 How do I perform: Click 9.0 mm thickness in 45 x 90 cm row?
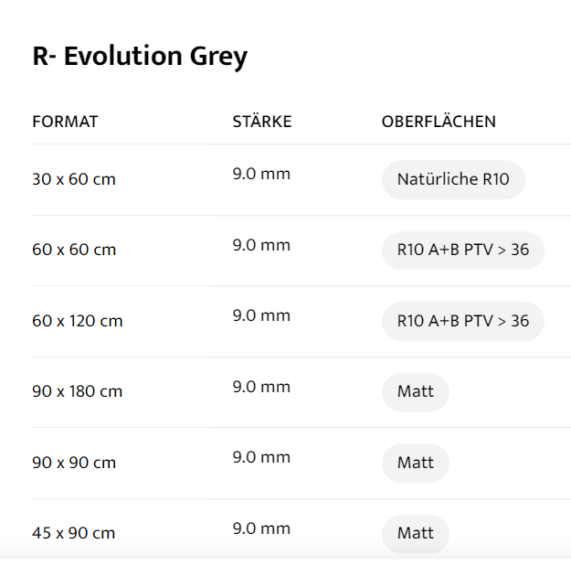pos(261,528)
